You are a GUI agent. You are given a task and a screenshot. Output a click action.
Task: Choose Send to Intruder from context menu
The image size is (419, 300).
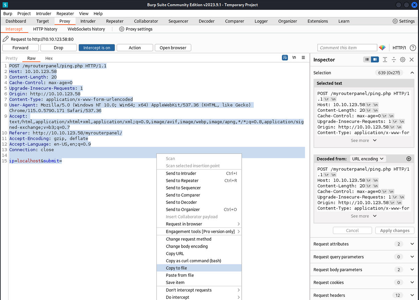199,173
